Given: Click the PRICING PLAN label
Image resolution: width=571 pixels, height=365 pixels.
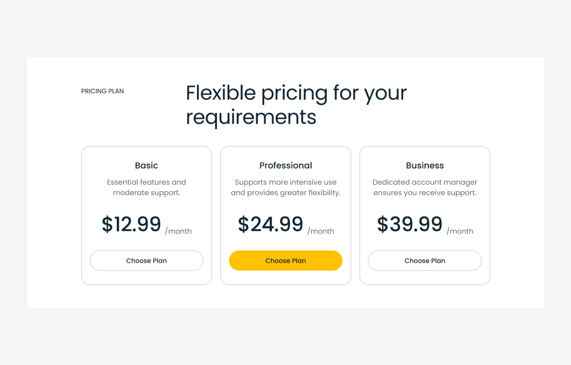Looking at the screenshot, I should click(x=102, y=91).
